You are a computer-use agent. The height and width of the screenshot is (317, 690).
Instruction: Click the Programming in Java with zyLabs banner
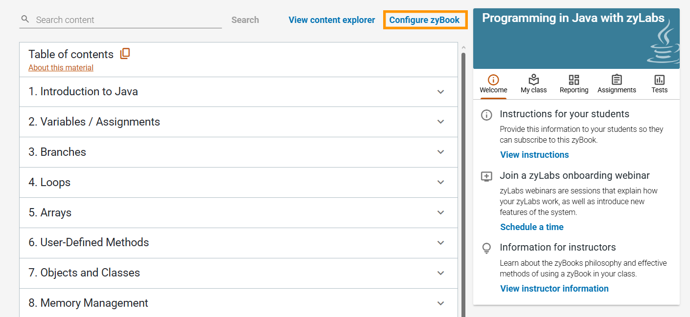pyautogui.click(x=576, y=39)
